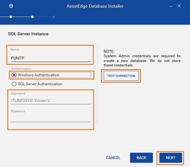Click the AssistEdge Database Installer title
The image size is (190, 167).
click(x=95, y=6)
